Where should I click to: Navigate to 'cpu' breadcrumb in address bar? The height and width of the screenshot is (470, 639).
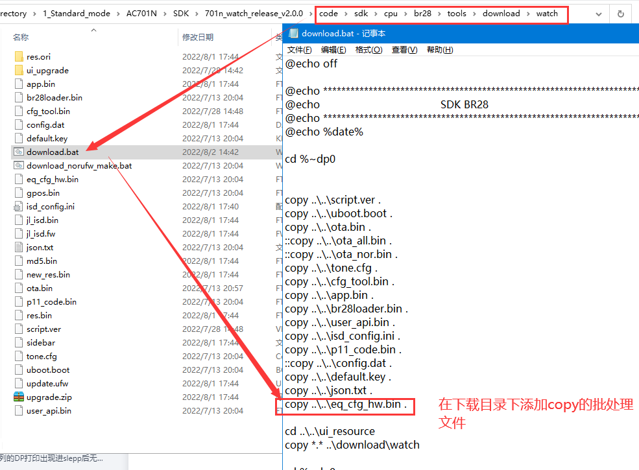tap(391, 14)
